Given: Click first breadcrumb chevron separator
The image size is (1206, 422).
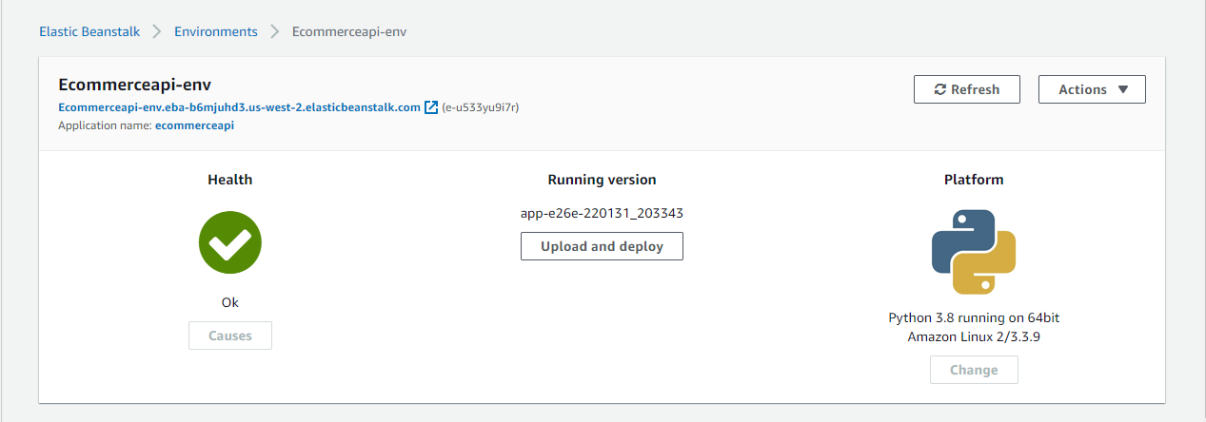Looking at the screenshot, I should 157,31.
